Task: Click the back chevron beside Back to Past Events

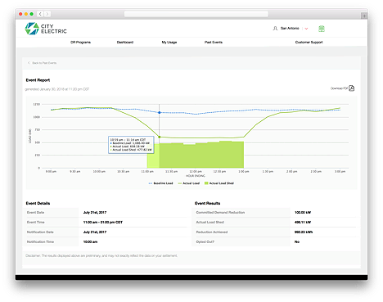Action: (29, 63)
